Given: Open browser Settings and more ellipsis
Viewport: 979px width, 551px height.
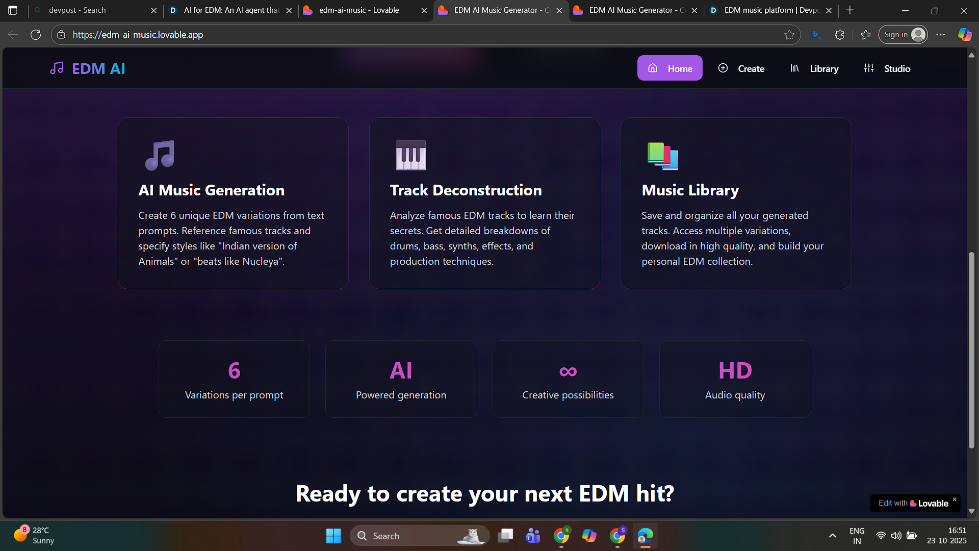Looking at the screenshot, I should point(941,35).
